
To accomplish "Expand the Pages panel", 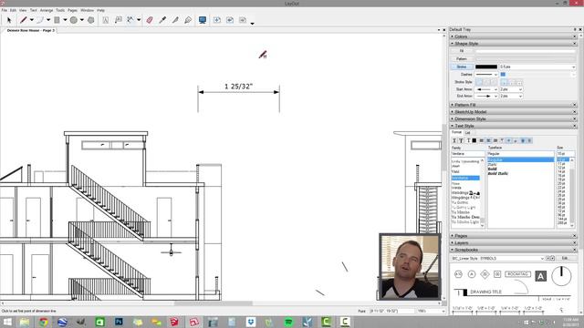I will 461,236.
